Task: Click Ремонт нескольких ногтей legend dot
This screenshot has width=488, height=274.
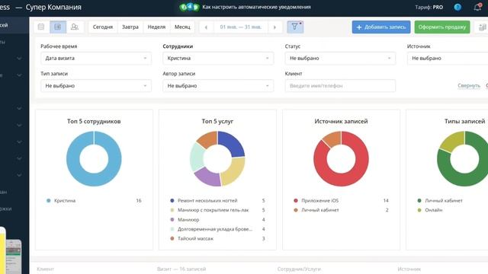Action: pos(172,201)
